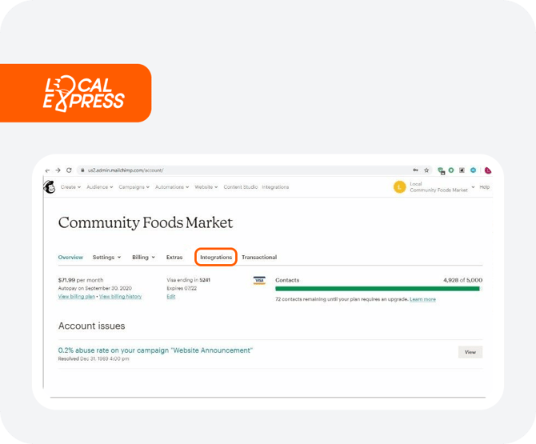536x444 pixels.
Task: Click the key password icon in address bar
Action: (x=415, y=170)
